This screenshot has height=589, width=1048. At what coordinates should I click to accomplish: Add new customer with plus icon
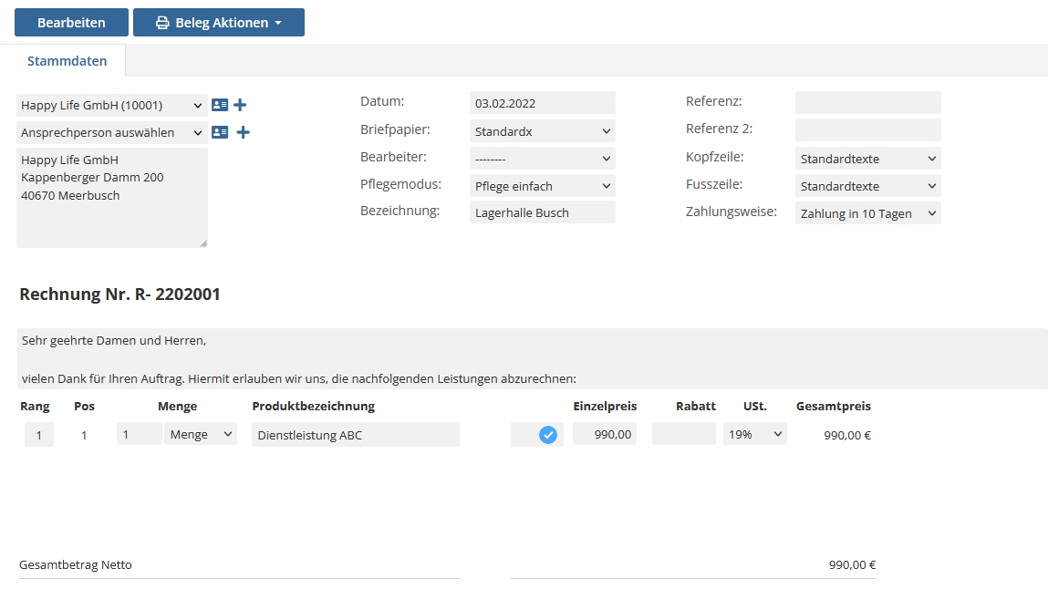click(x=240, y=105)
